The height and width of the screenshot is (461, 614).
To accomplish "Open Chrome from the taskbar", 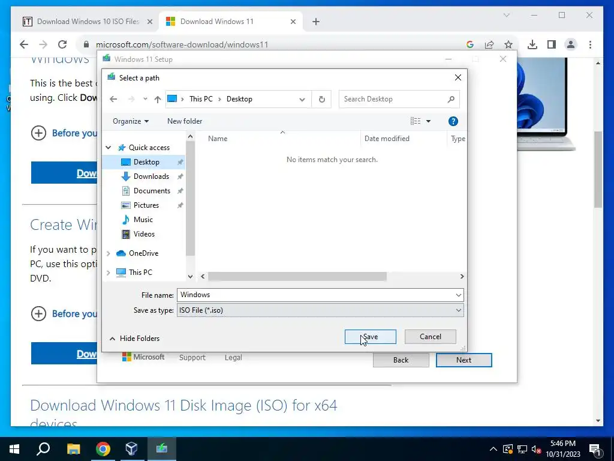I will click(103, 449).
